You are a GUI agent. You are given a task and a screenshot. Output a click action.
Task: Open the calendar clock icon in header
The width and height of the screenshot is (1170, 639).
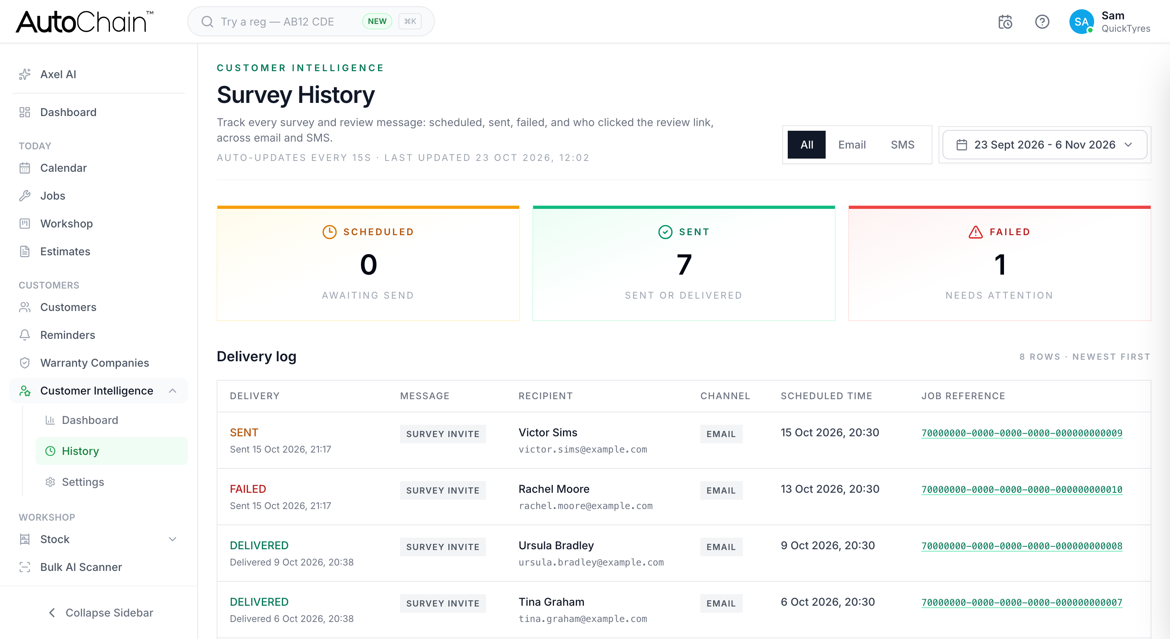(x=1005, y=22)
